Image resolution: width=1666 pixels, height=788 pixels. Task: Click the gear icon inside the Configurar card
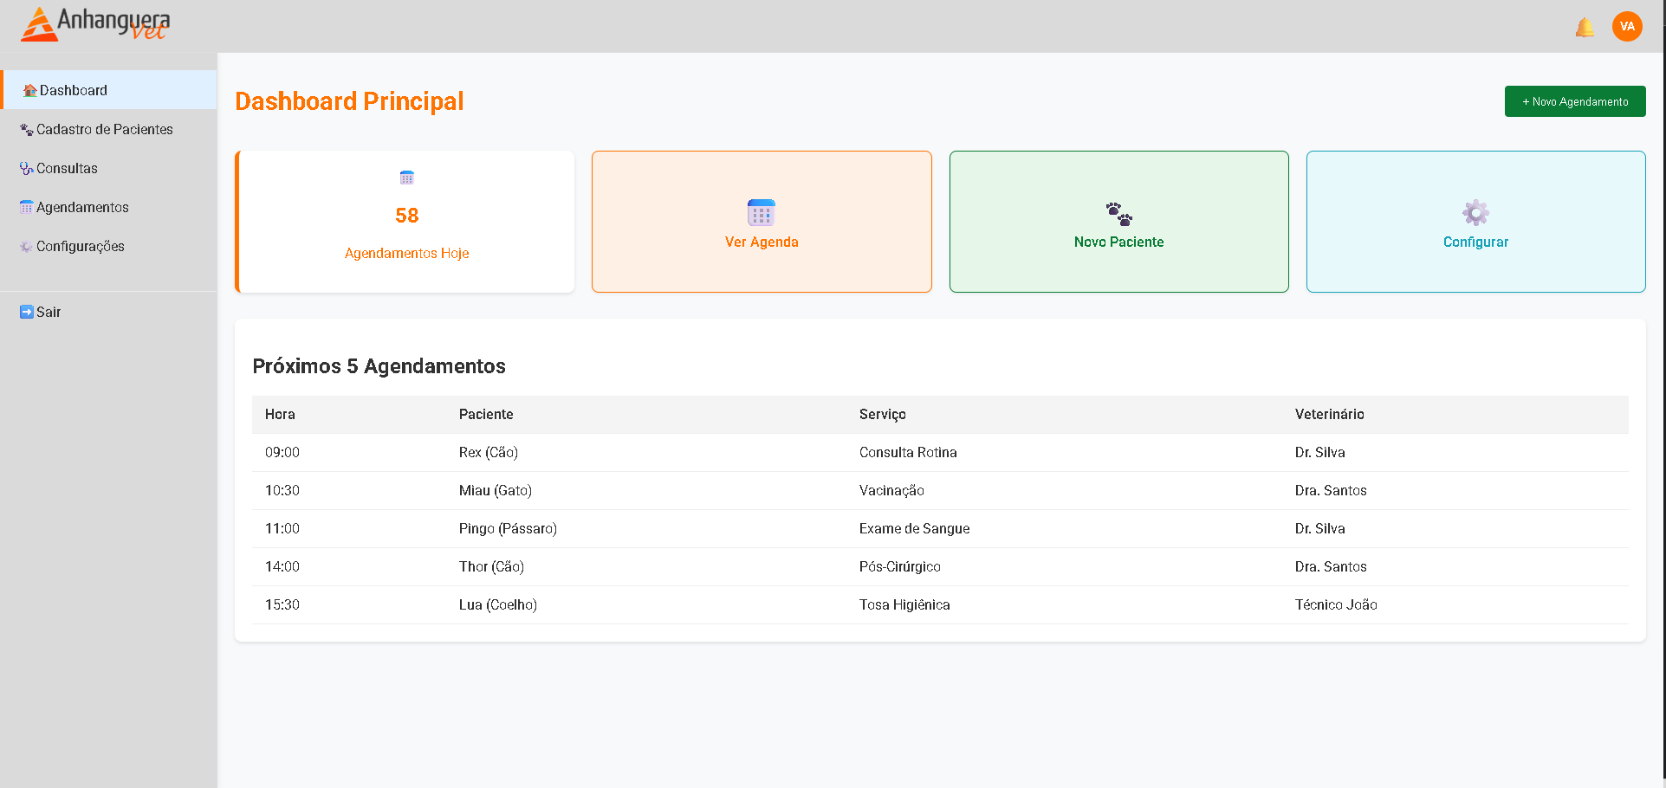click(x=1475, y=211)
